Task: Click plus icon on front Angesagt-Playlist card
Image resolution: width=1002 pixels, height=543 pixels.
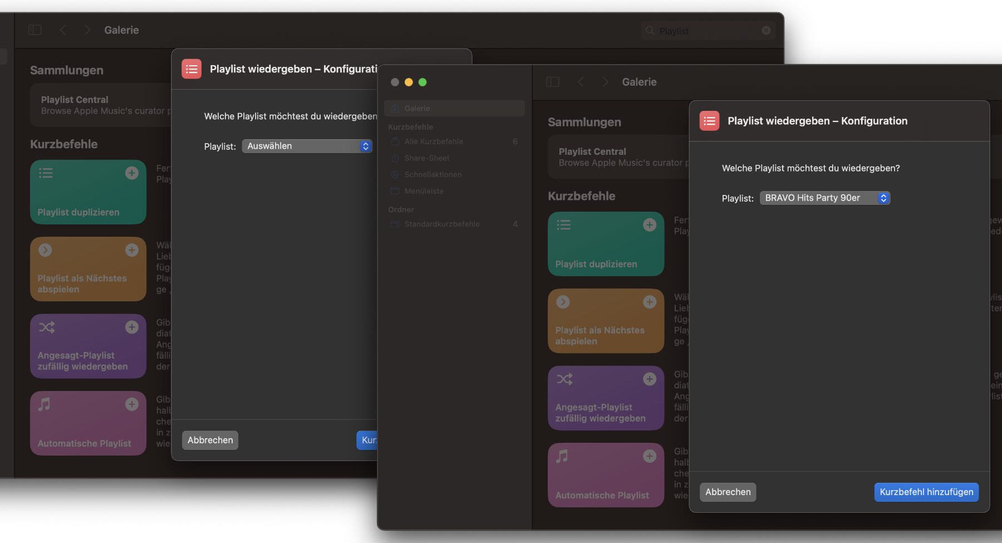Action: [x=649, y=379]
